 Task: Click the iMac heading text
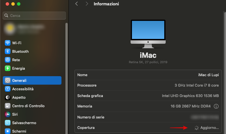(148, 55)
